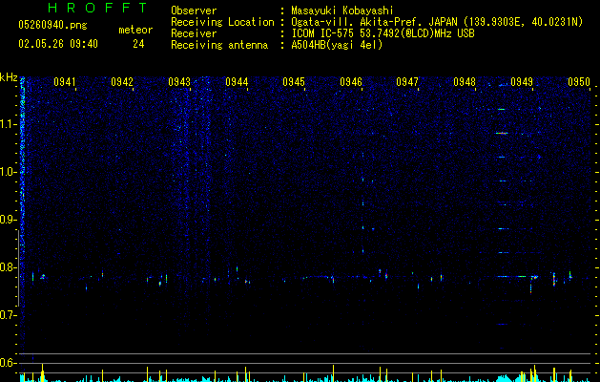Click the 0950 time marker

(579, 82)
